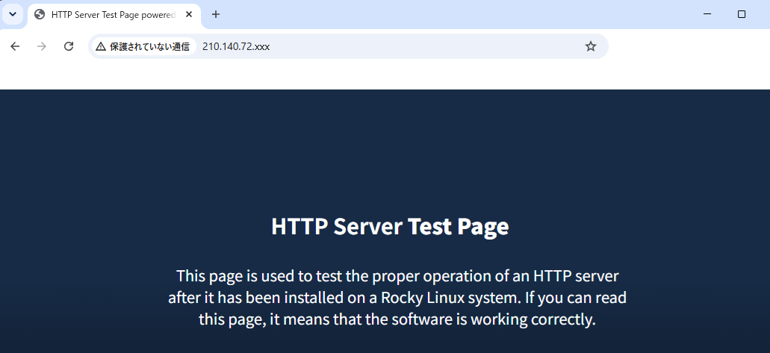
Task: Maximize the browser window
Action: [742, 14]
